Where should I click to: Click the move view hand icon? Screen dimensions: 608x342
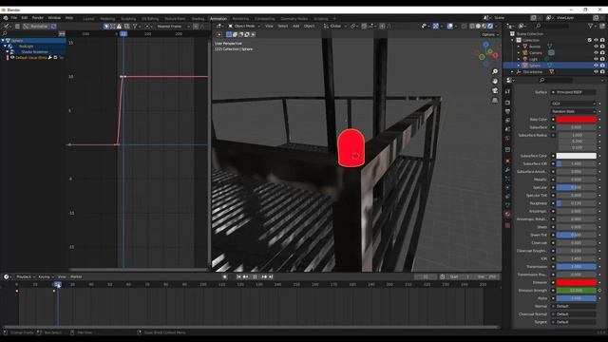[495, 81]
